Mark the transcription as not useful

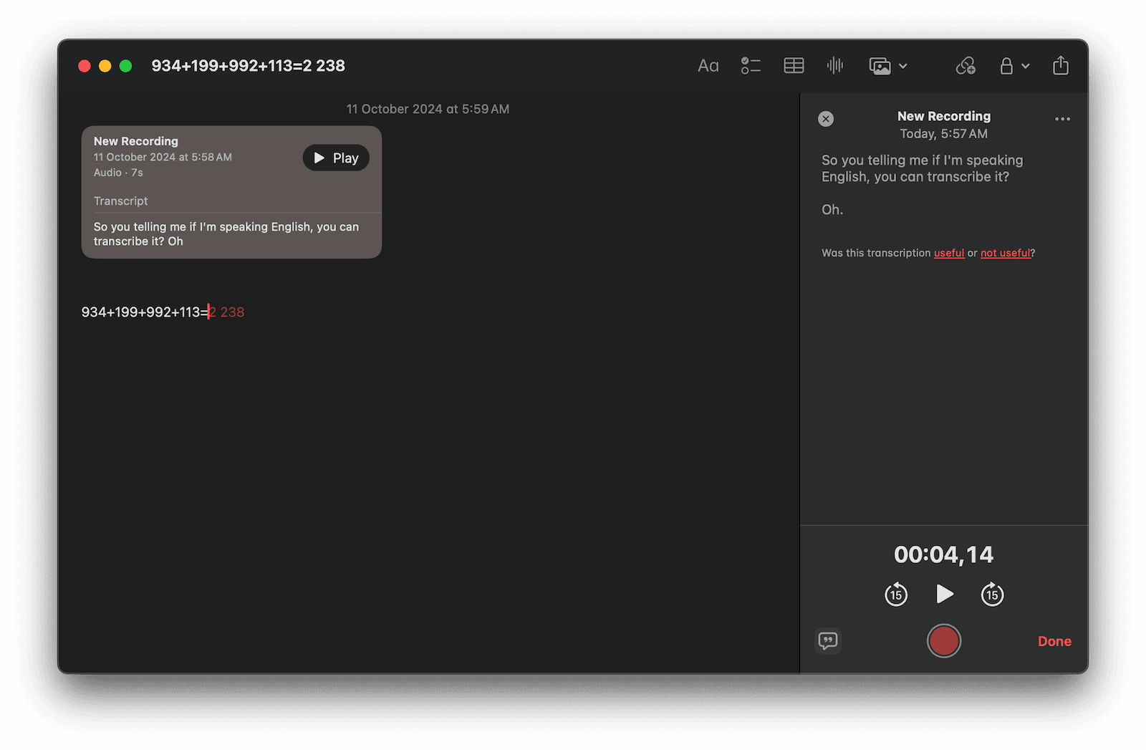pyautogui.click(x=1006, y=253)
